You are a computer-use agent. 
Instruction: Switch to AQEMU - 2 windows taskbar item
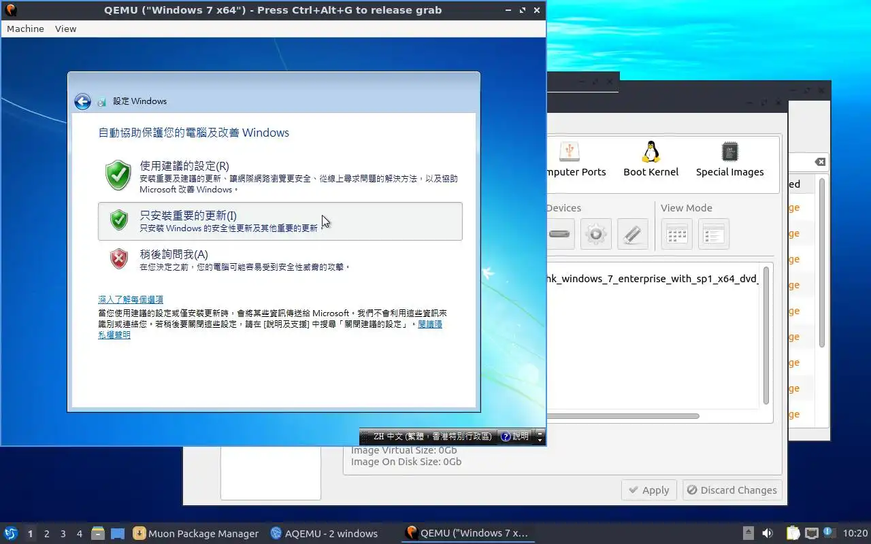click(x=324, y=534)
